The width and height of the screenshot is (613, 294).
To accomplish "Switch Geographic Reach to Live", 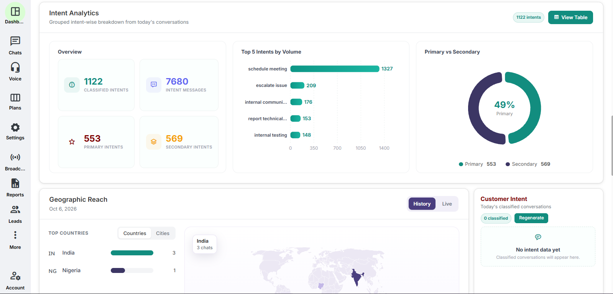I will pyautogui.click(x=447, y=204).
